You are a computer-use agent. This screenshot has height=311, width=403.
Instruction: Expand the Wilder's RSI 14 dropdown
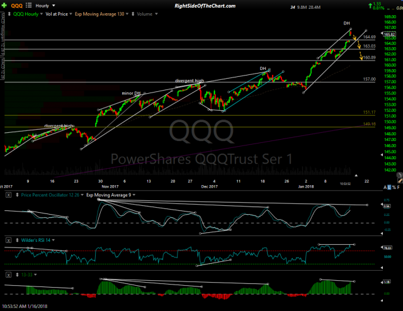coord(54,240)
